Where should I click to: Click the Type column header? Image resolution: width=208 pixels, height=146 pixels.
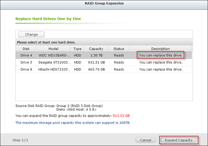78,49
